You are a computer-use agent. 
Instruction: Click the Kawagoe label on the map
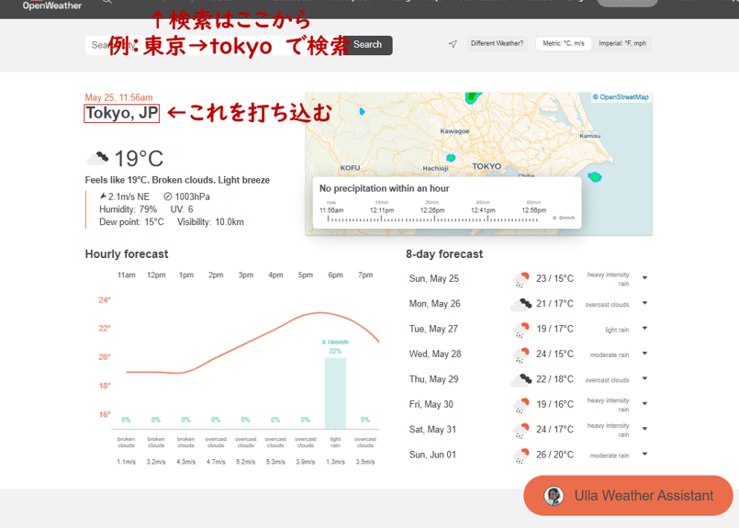point(454,131)
